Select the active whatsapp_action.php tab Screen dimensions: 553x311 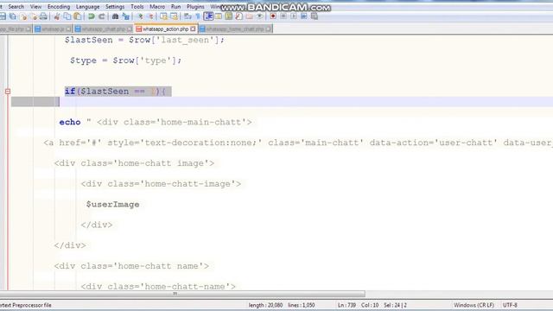click(166, 29)
